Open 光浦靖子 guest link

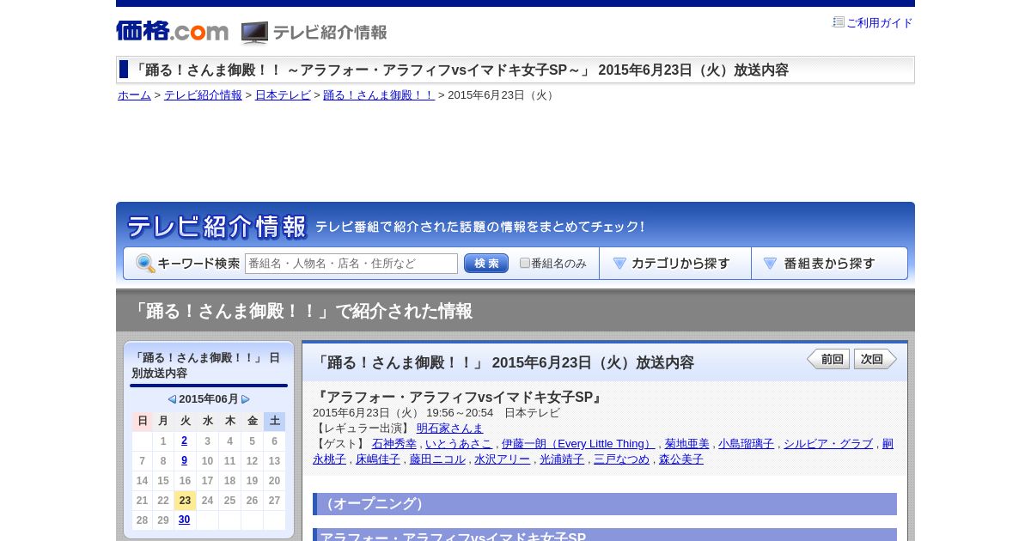coord(562,459)
